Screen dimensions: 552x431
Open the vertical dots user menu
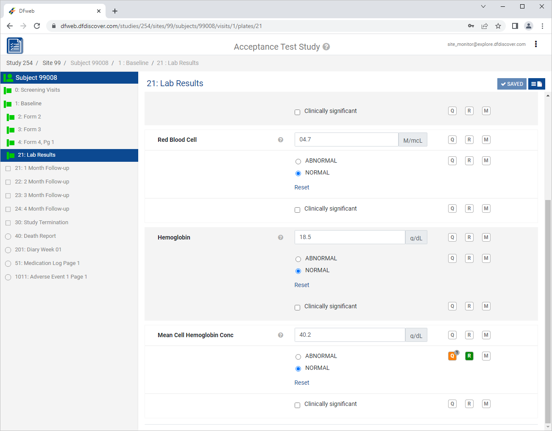click(x=536, y=44)
